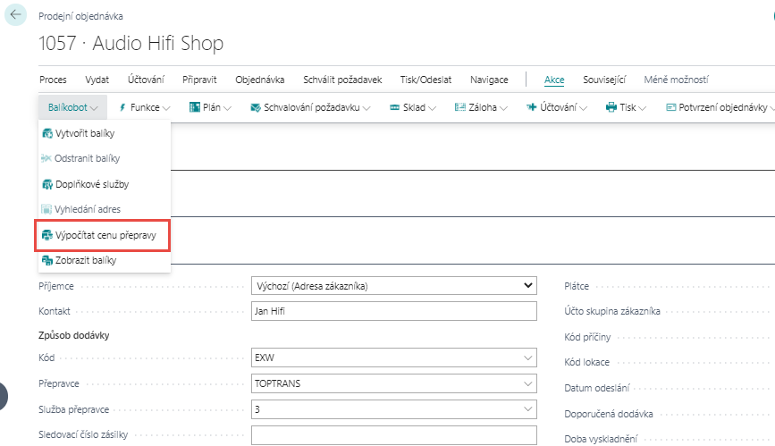Image resolution: width=775 pixels, height=446 pixels.
Task: Click the Funkce lightning icon
Action: tap(122, 107)
